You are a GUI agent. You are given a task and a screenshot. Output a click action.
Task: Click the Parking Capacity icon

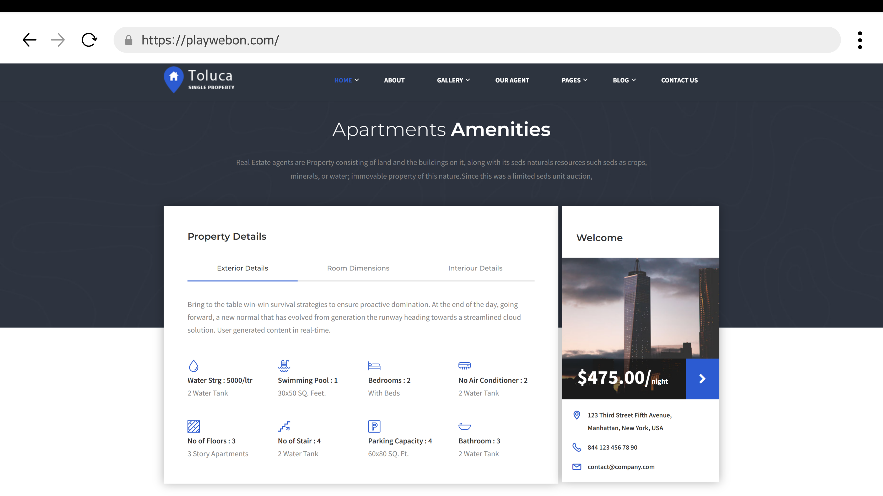click(x=374, y=426)
